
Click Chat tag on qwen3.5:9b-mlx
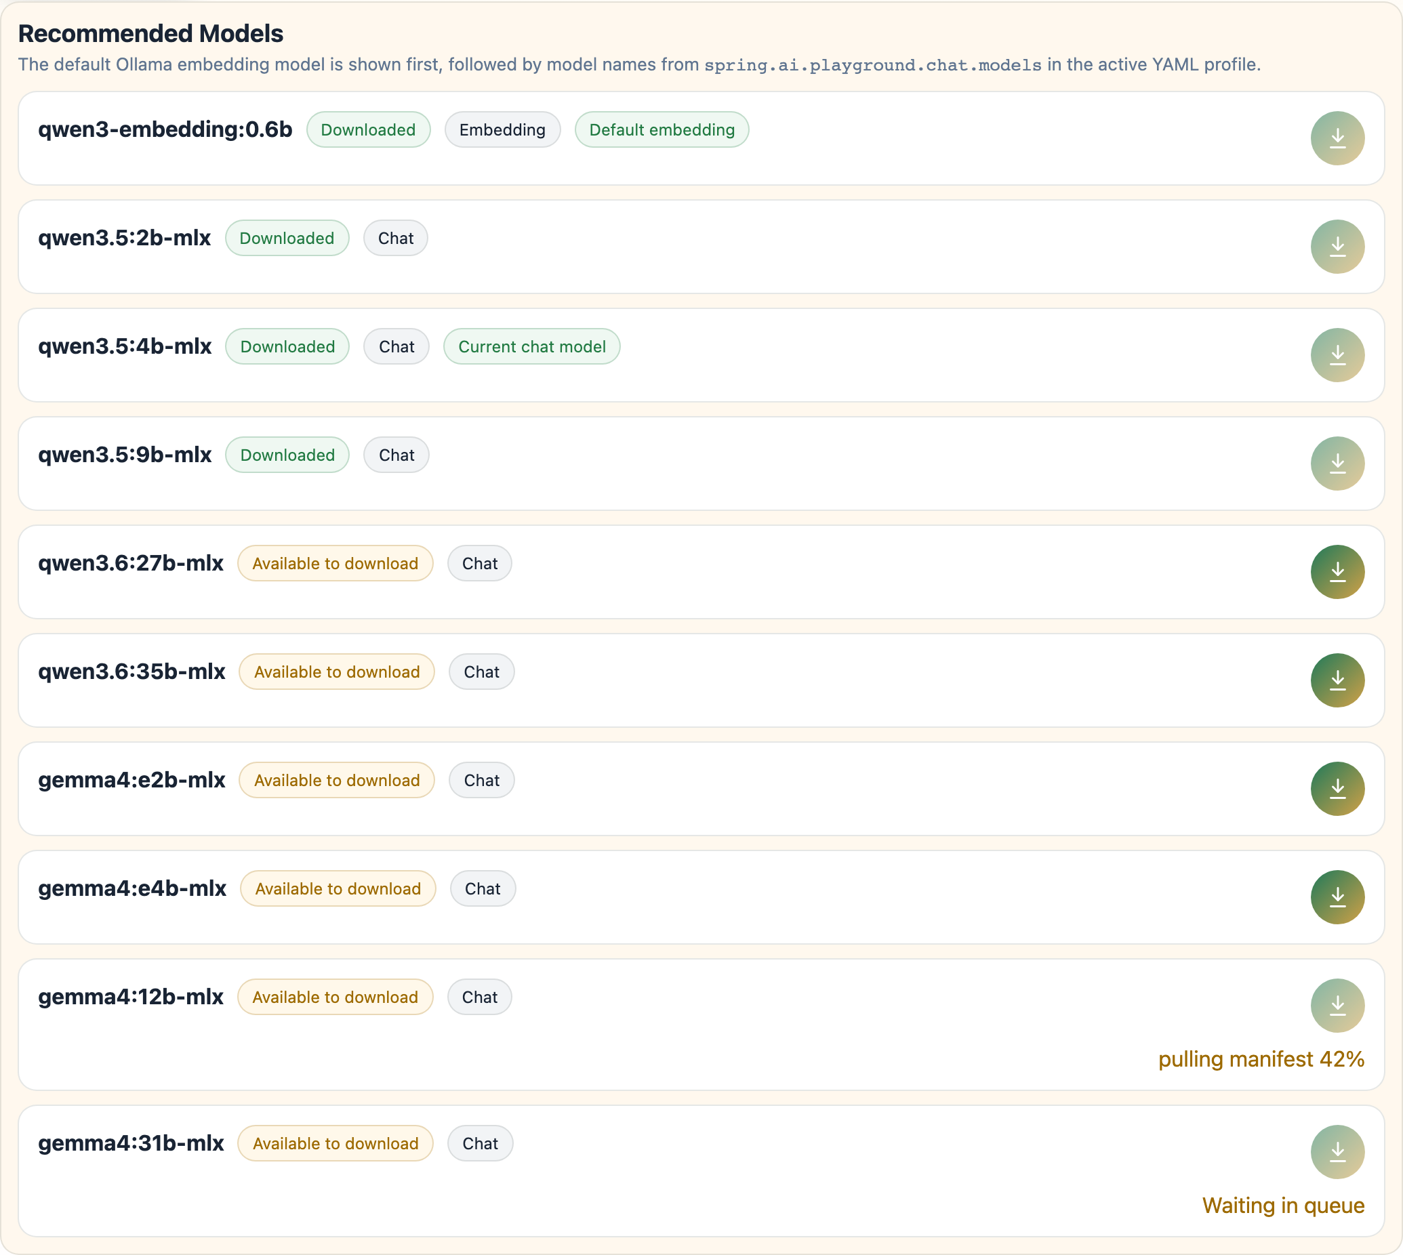tap(396, 455)
